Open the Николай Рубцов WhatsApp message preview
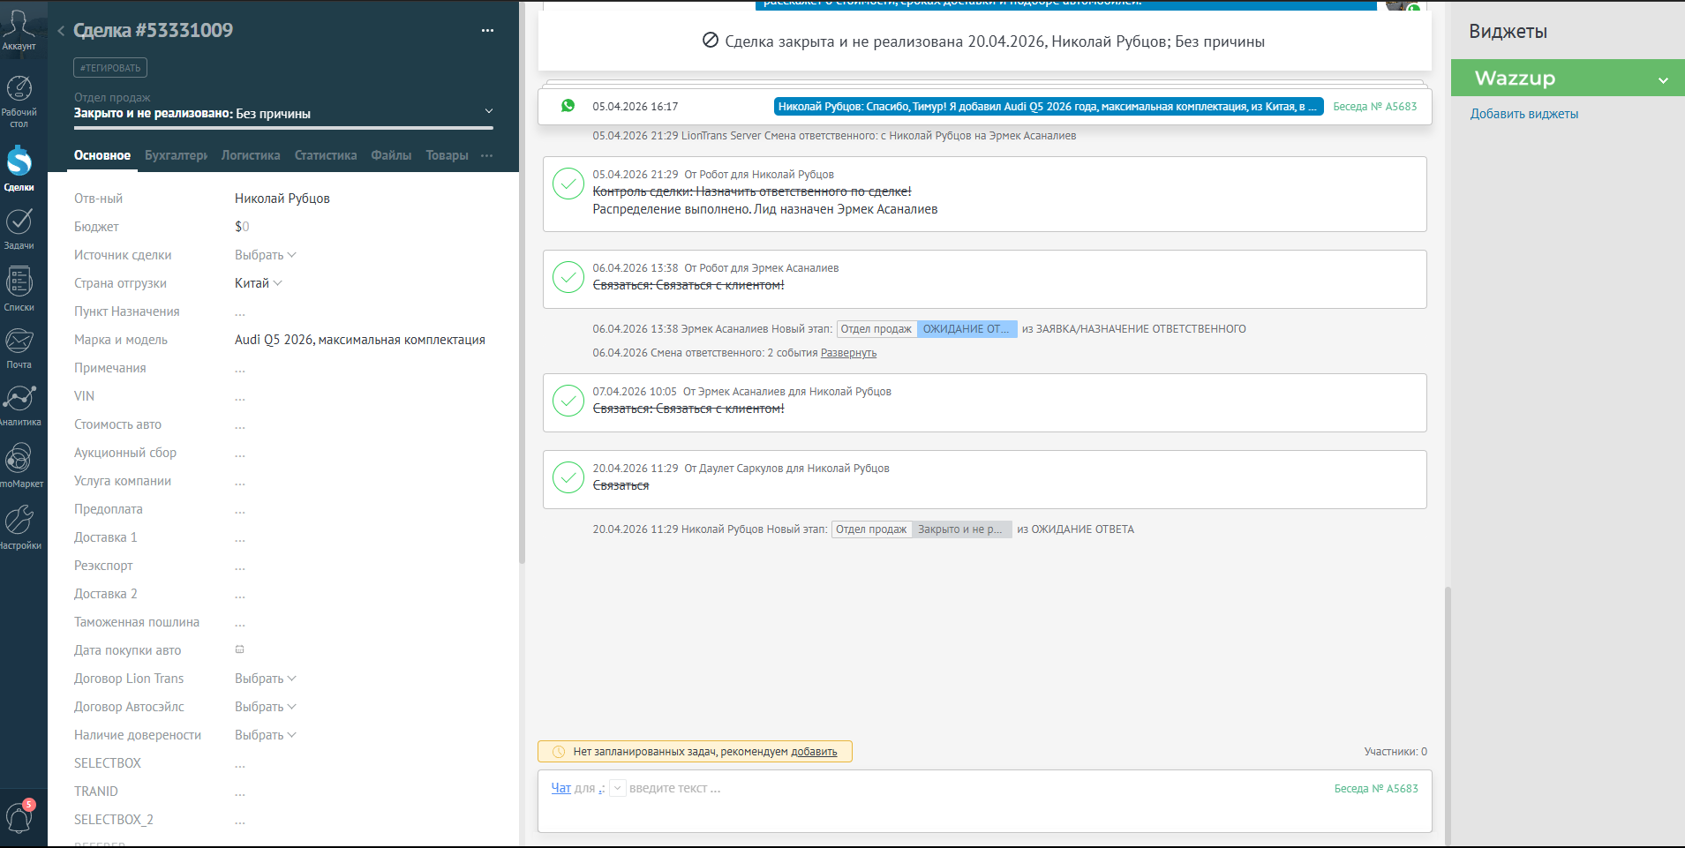Screen dimensions: 1685x848 pos(1049,107)
